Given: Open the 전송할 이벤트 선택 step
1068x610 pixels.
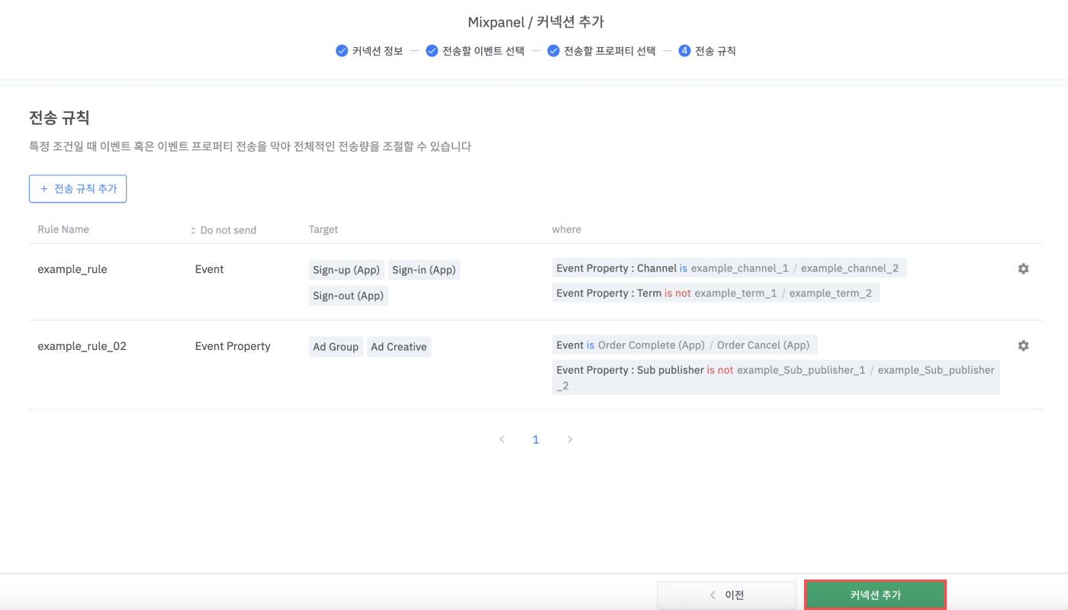Looking at the screenshot, I should pos(483,51).
